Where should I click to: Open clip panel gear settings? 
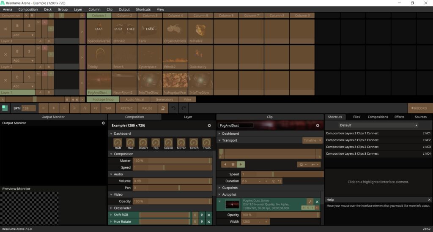tap(318, 126)
